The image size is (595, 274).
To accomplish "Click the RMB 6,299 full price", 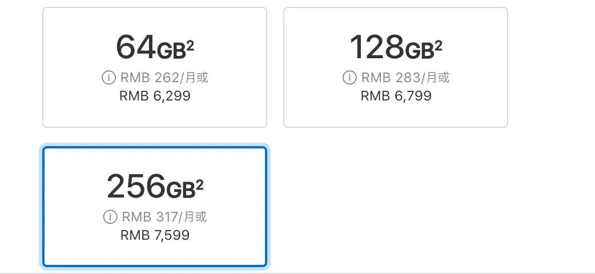I will pos(155,96).
